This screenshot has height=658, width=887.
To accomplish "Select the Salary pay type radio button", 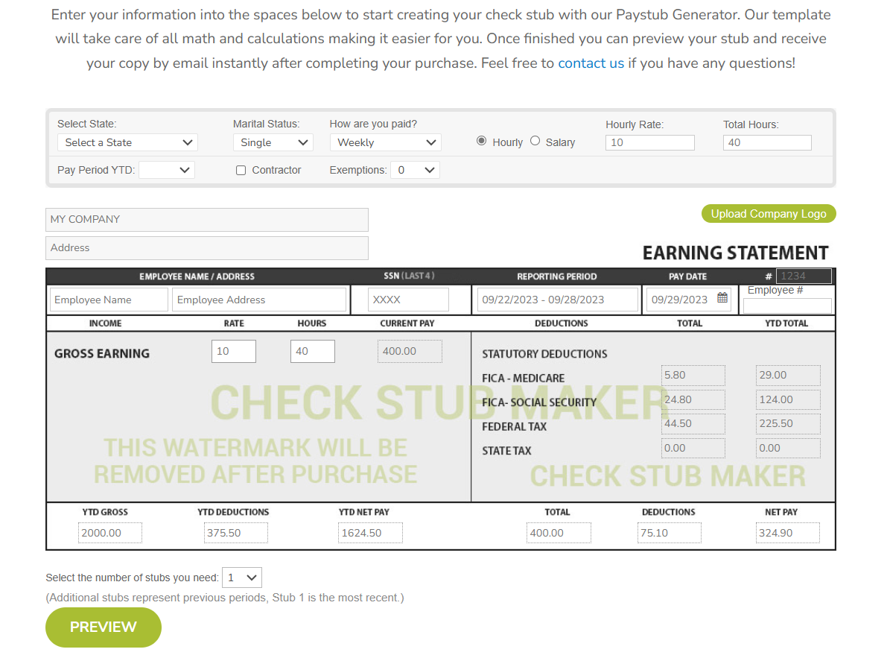I will click(535, 140).
